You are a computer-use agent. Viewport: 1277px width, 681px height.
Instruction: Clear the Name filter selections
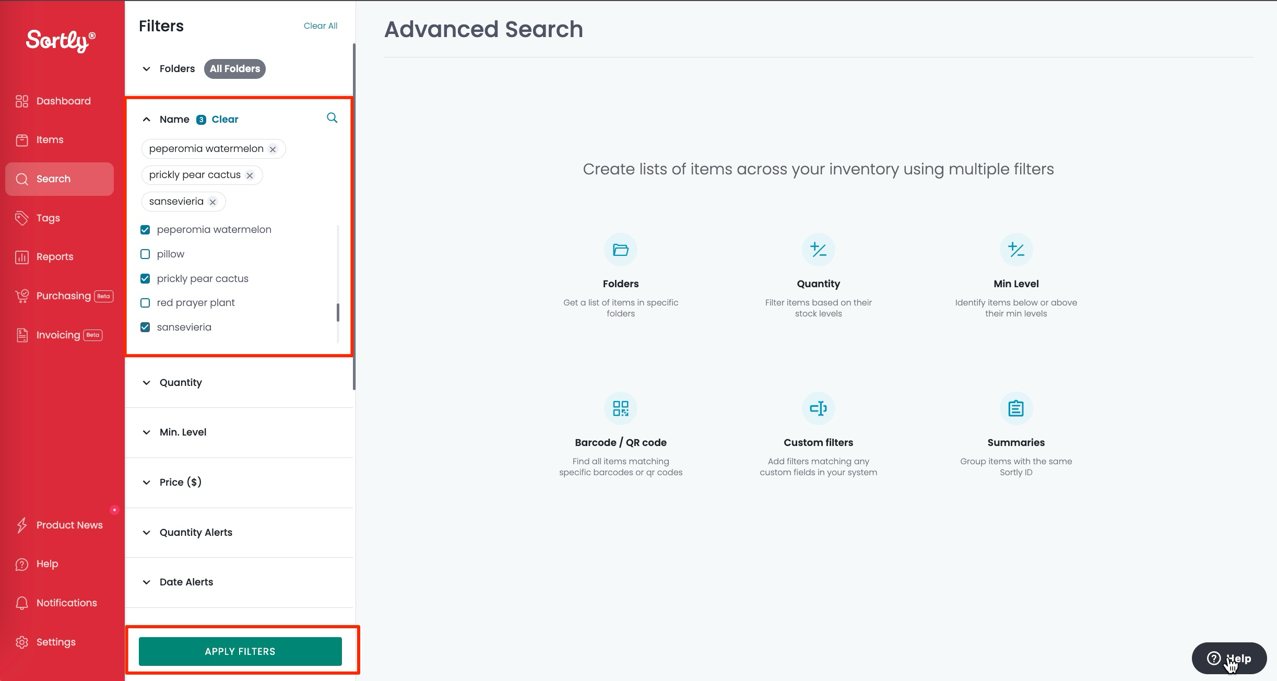pos(225,120)
